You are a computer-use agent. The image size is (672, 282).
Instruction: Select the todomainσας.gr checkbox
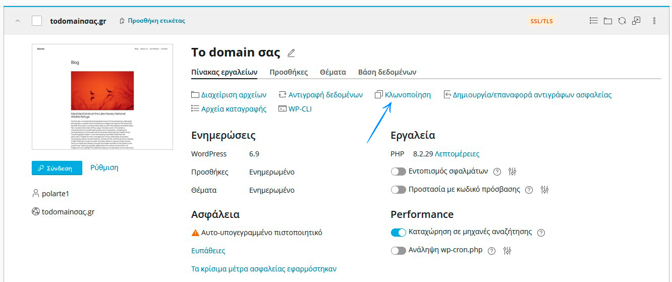click(x=37, y=21)
